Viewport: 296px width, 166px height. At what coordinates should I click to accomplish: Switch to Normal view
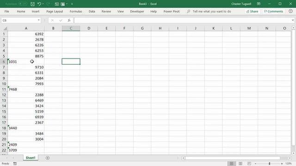point(231,164)
